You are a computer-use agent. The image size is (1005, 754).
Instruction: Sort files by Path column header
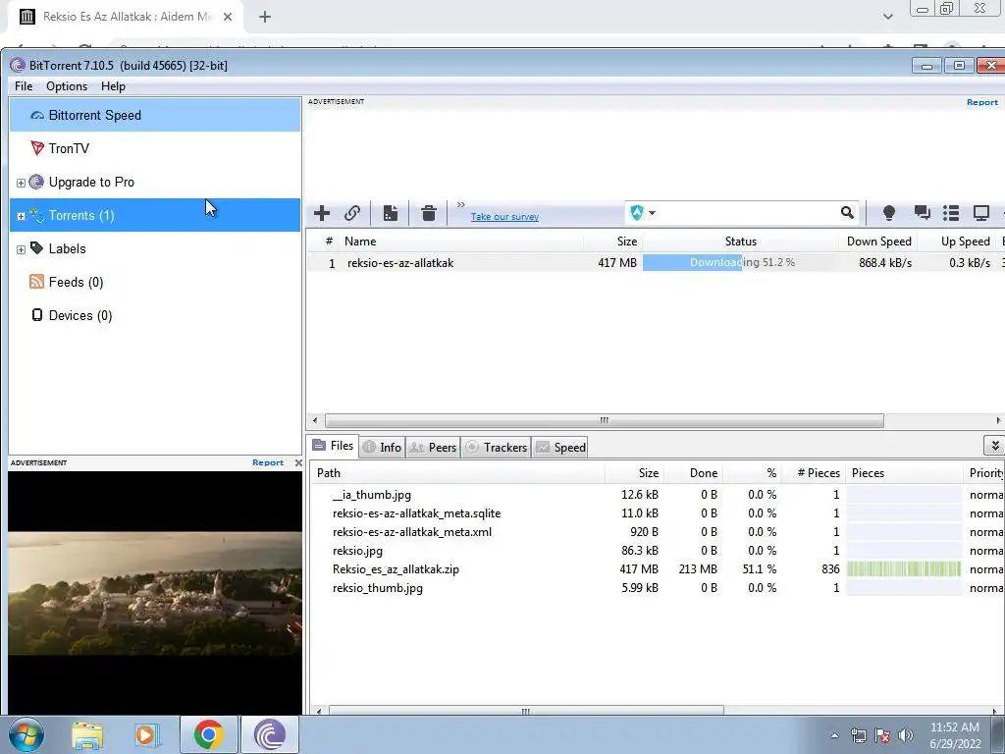457,473
